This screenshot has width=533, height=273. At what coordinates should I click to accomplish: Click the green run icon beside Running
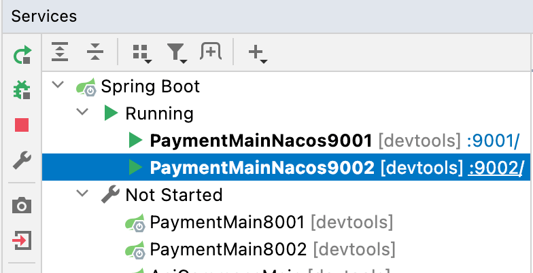point(111,113)
